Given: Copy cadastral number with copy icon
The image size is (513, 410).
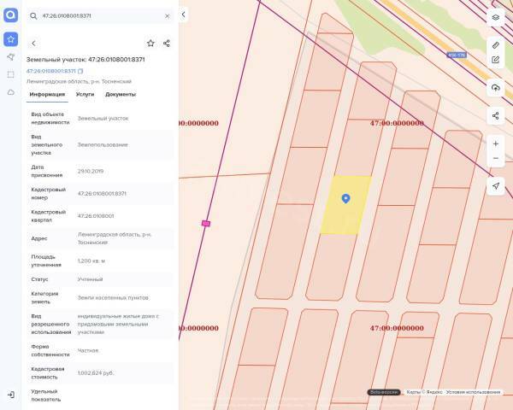Looking at the screenshot, I should [x=81, y=71].
